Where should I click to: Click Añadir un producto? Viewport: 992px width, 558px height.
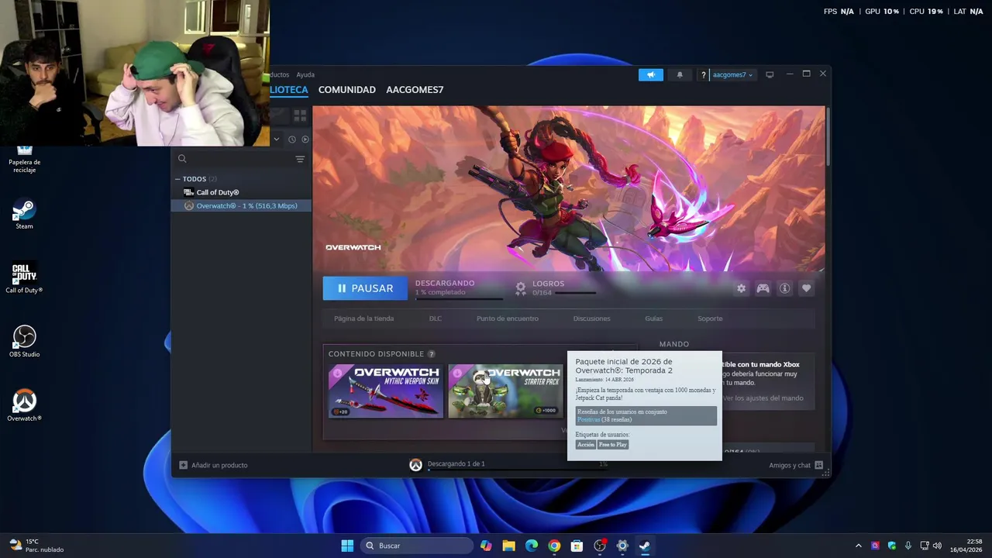(x=213, y=465)
